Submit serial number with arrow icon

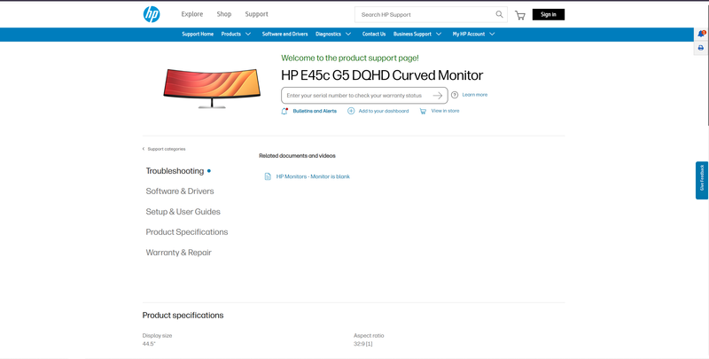tap(437, 96)
